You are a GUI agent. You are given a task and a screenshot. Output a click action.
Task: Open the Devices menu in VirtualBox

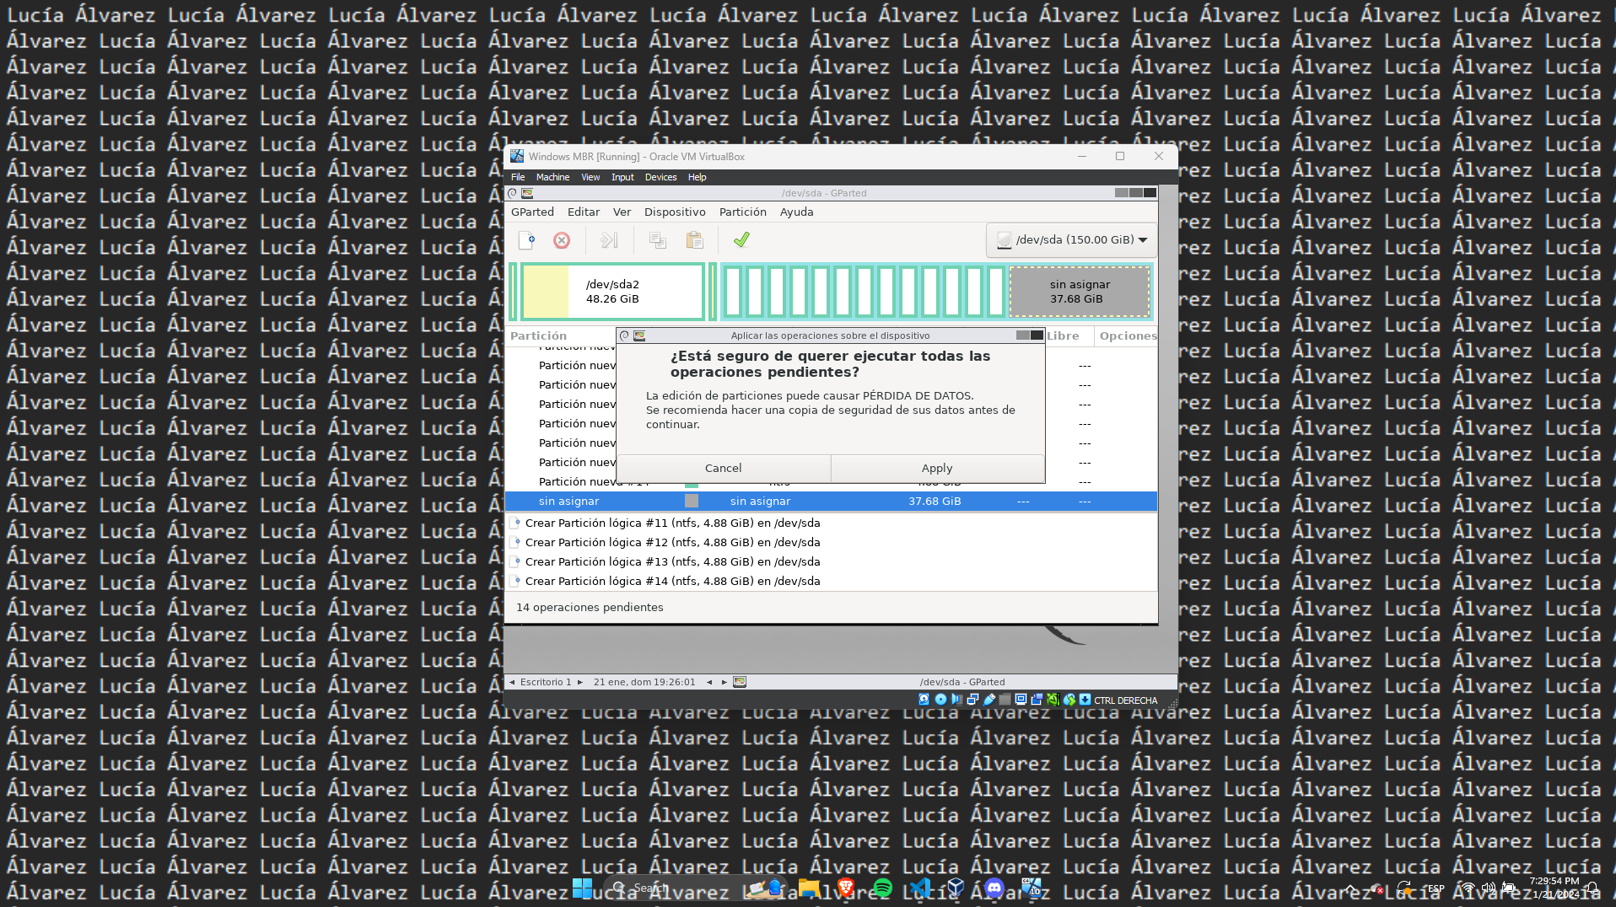click(x=660, y=178)
